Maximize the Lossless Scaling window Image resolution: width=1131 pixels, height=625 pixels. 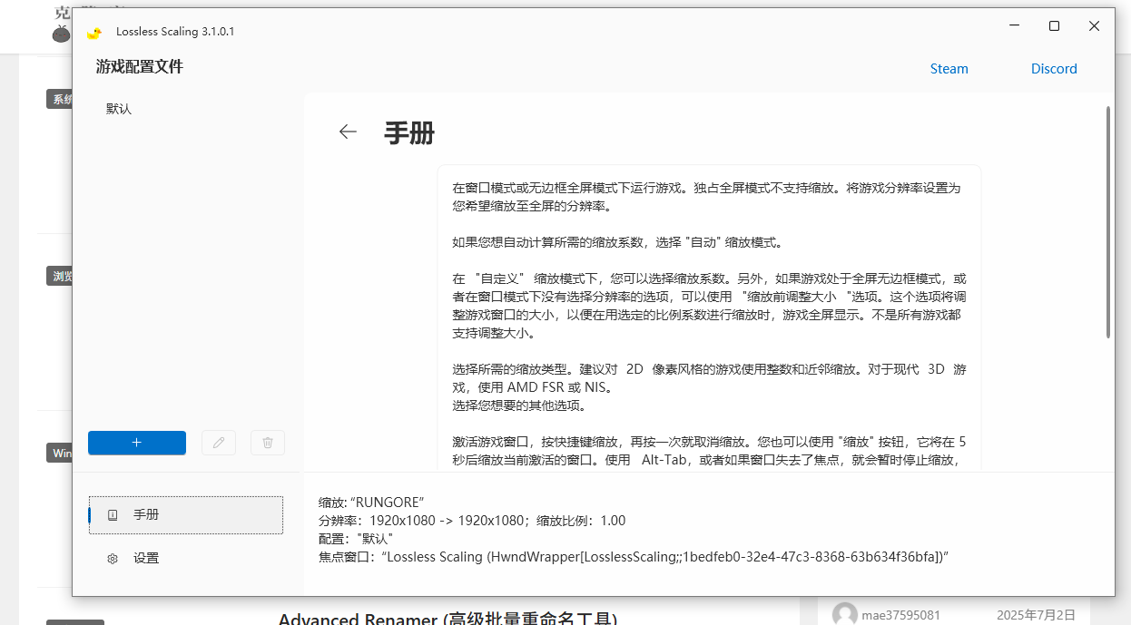pyautogui.click(x=1054, y=26)
